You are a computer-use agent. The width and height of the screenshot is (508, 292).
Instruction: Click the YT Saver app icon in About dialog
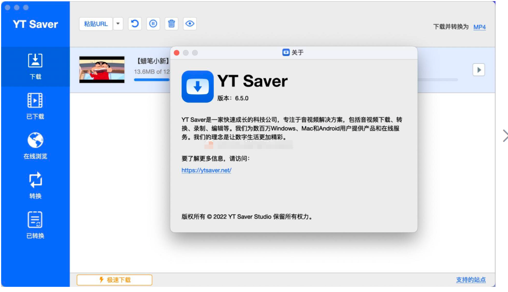pyautogui.click(x=197, y=87)
